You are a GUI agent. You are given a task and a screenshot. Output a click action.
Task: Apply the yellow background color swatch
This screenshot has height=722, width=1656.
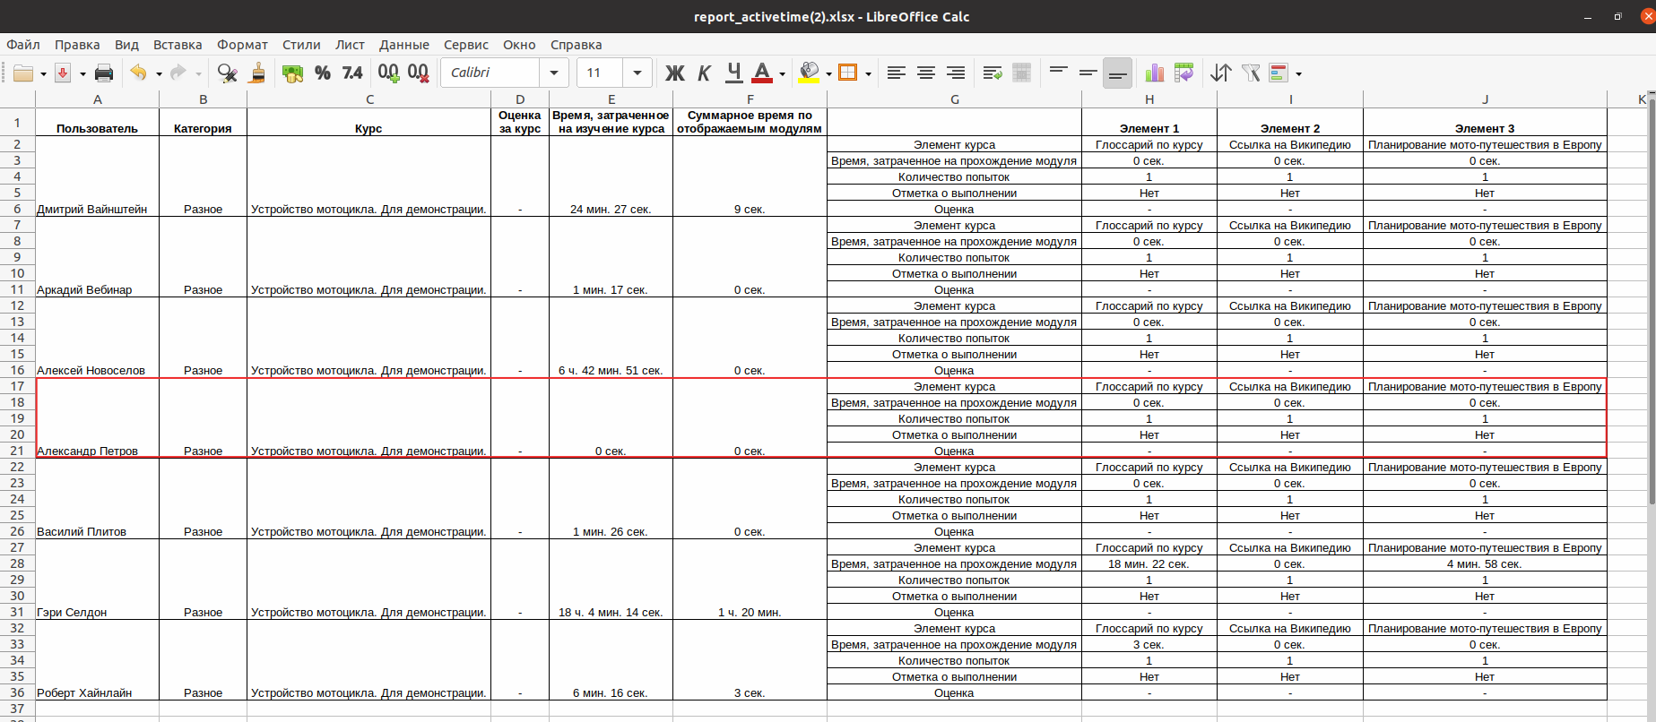point(809,73)
